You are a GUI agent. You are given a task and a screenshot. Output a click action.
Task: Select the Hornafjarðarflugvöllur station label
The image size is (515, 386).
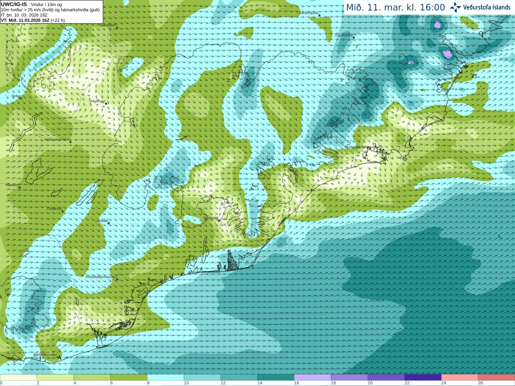(362, 147)
